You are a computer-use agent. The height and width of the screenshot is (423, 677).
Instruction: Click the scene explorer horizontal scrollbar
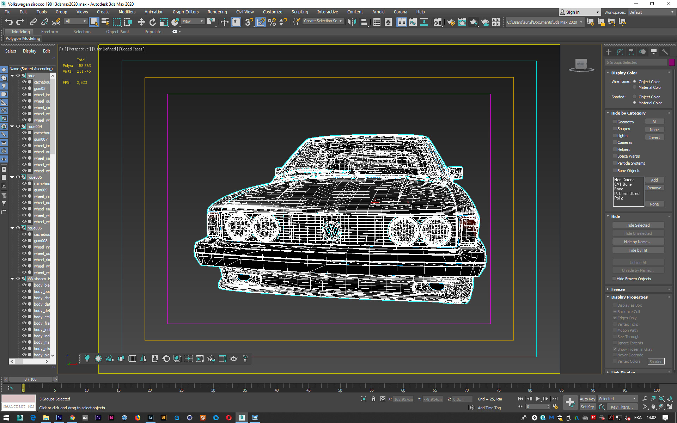(29, 361)
